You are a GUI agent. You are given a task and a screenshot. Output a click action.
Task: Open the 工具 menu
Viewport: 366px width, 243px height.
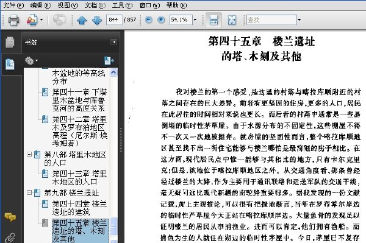(x=122, y=5)
